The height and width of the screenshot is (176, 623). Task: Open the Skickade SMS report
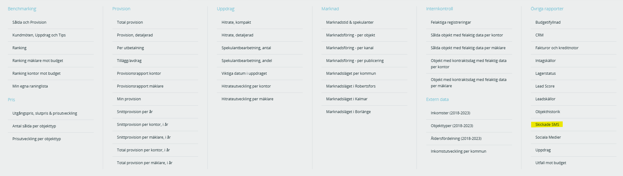pos(547,125)
